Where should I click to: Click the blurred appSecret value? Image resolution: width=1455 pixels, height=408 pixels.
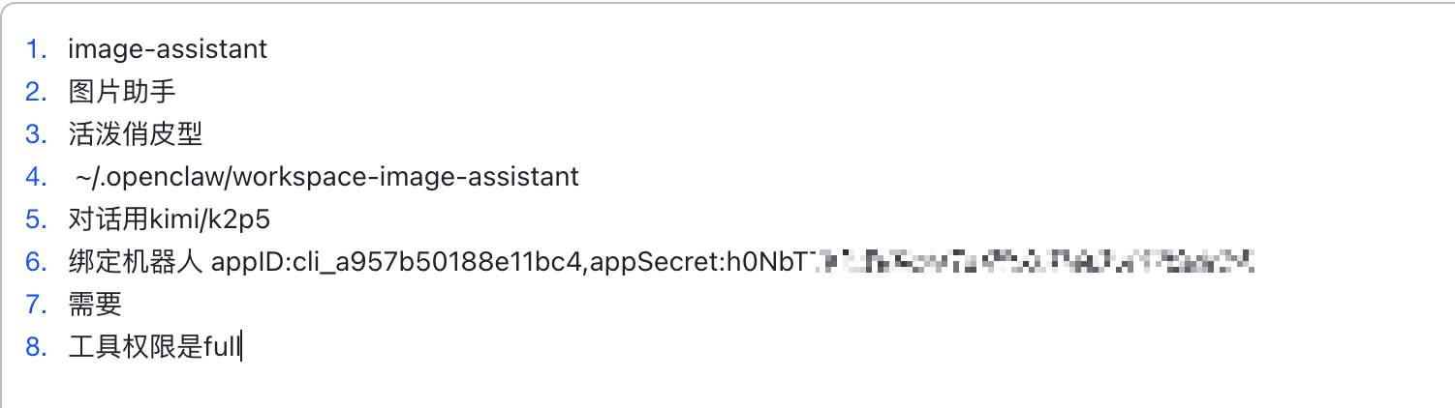click(x=1032, y=261)
